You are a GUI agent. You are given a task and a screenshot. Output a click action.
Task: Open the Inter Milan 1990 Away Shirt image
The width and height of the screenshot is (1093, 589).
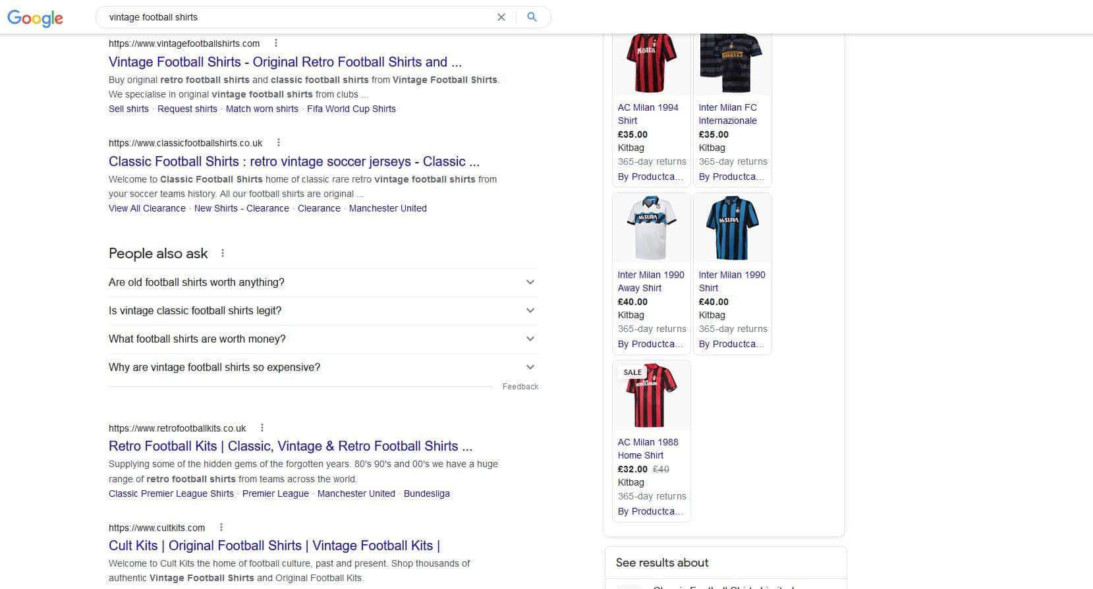point(651,227)
